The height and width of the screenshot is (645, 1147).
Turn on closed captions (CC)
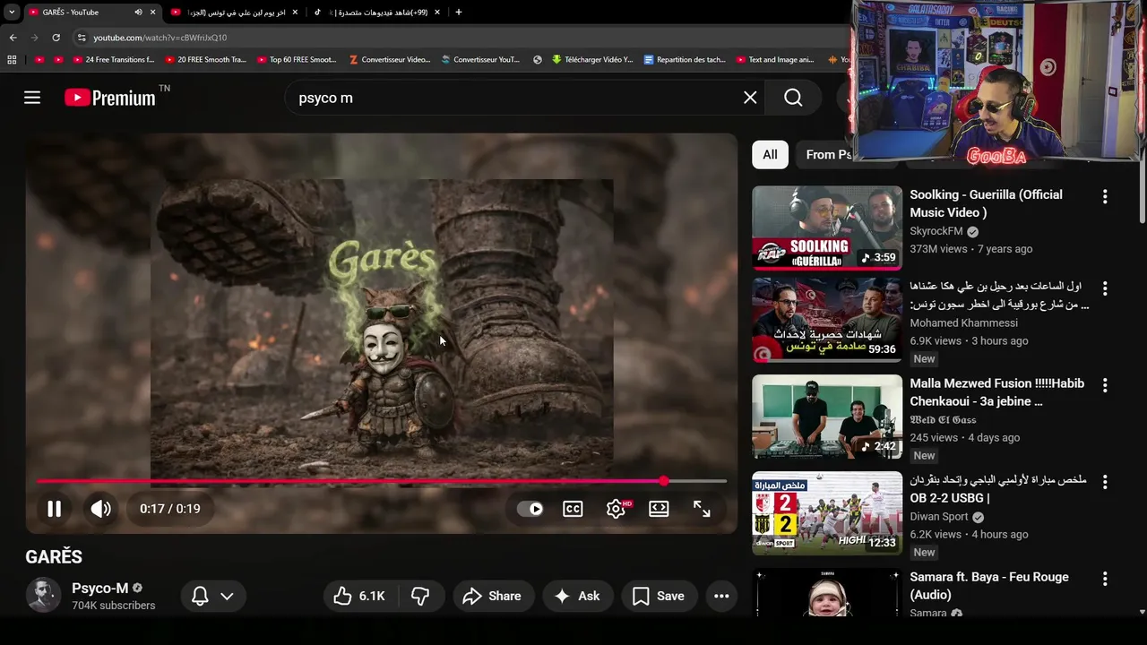(573, 509)
